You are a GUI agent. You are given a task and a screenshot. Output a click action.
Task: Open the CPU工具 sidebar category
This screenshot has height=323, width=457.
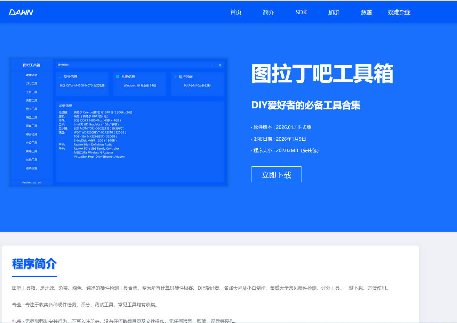pyautogui.click(x=31, y=83)
